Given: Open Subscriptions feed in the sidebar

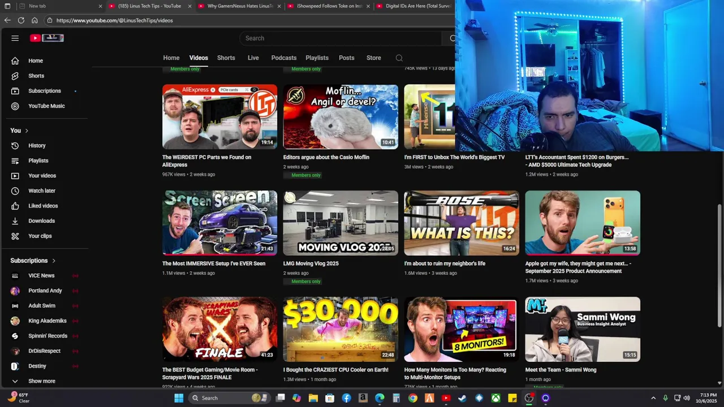Looking at the screenshot, I should (45, 91).
